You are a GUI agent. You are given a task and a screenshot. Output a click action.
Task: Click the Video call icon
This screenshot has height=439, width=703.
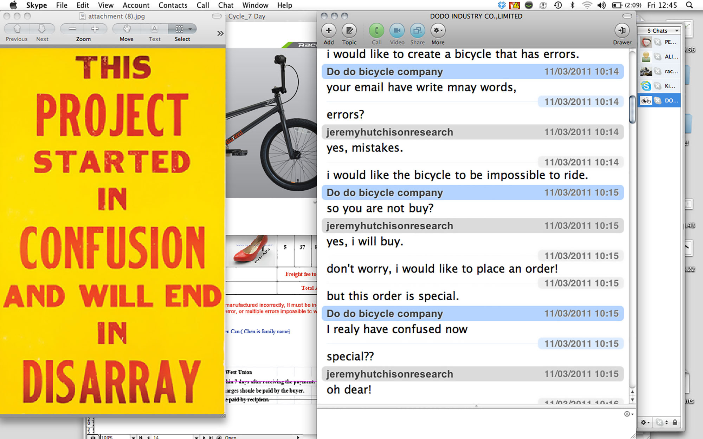coord(397,31)
